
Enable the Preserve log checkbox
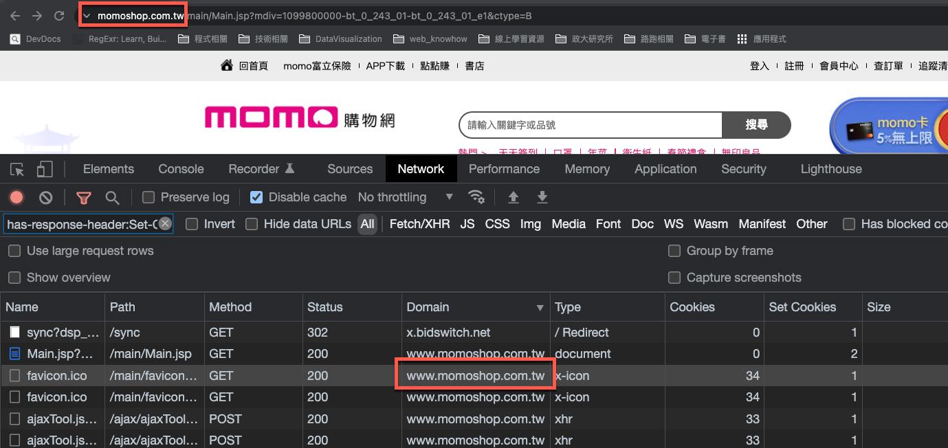[148, 198]
